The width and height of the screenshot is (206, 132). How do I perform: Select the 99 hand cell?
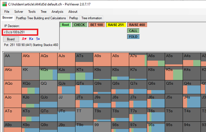102,127
